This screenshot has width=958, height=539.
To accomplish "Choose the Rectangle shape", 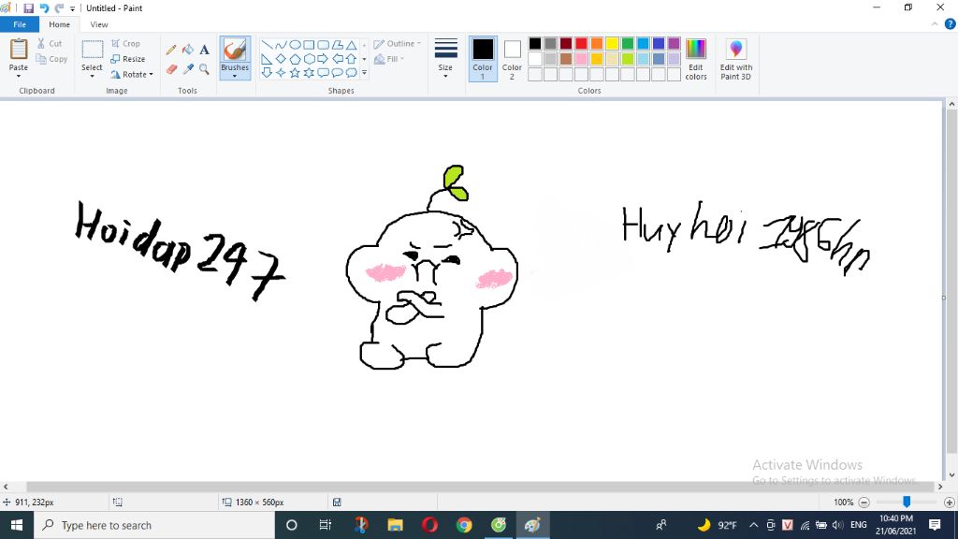I will 309,45.
